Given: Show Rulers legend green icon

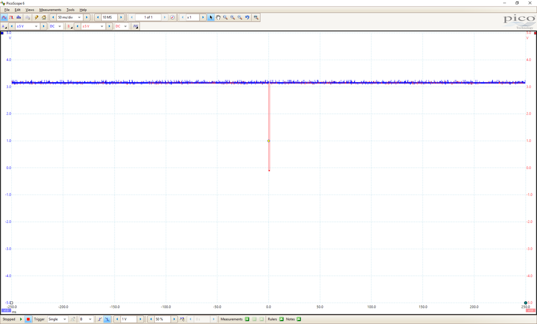Looking at the screenshot, I should coord(281,319).
